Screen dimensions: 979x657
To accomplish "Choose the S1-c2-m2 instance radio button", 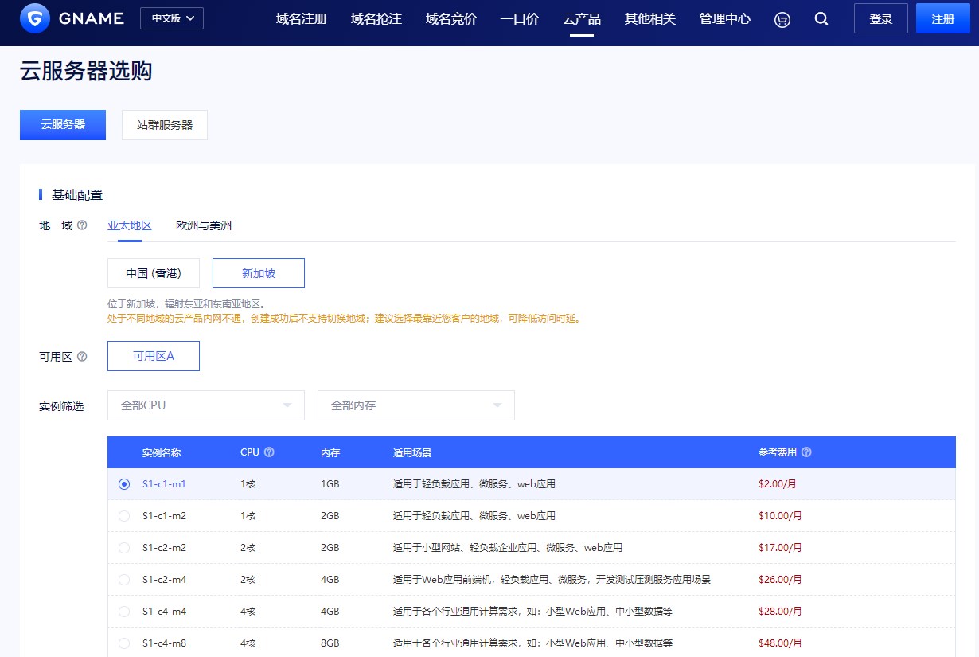I will (x=124, y=547).
